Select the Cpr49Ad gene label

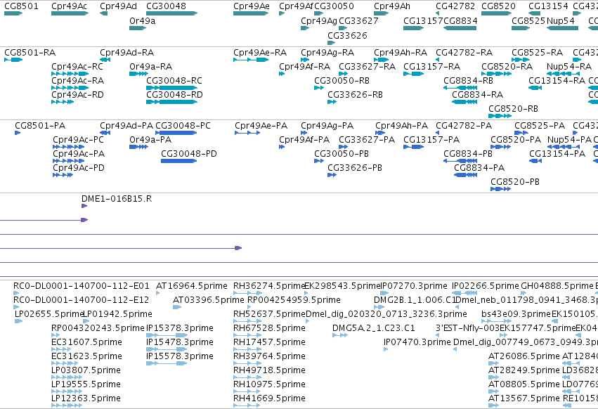[x=118, y=6]
